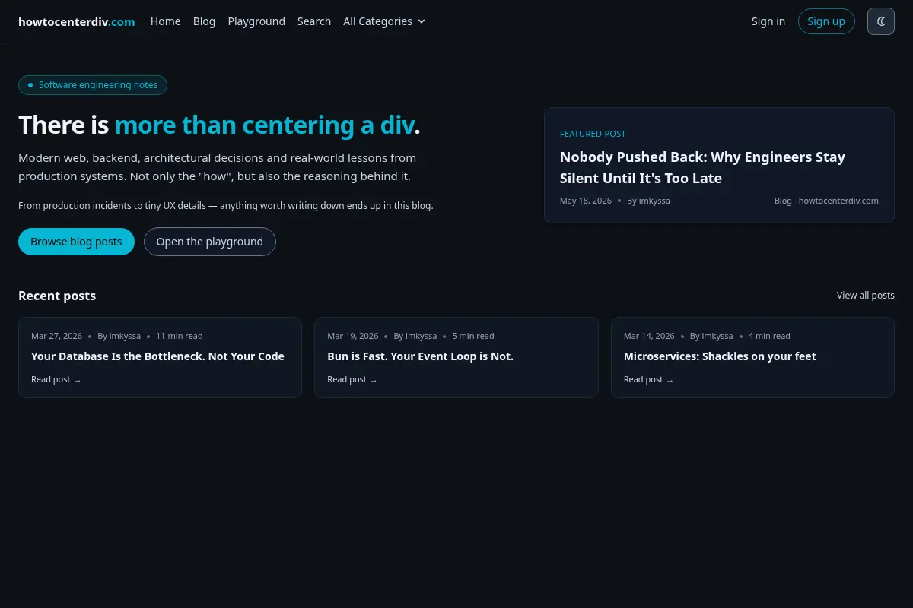Screen dimensions: 913x608
Task: Click the Browse blog posts button
Action: pos(76,242)
